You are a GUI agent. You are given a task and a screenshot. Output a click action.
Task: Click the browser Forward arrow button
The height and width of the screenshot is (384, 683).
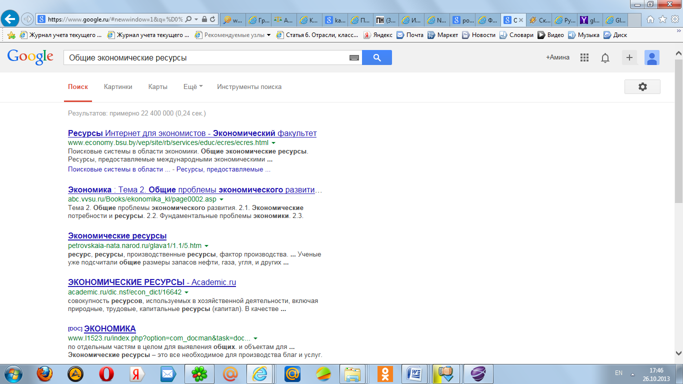pyautogui.click(x=27, y=19)
